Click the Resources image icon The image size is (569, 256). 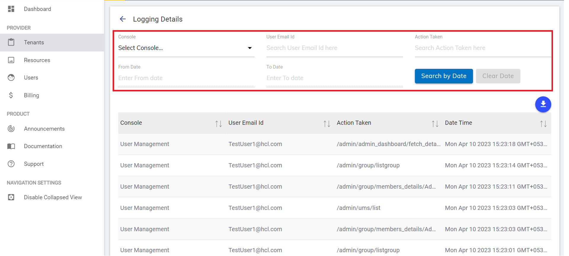11,60
